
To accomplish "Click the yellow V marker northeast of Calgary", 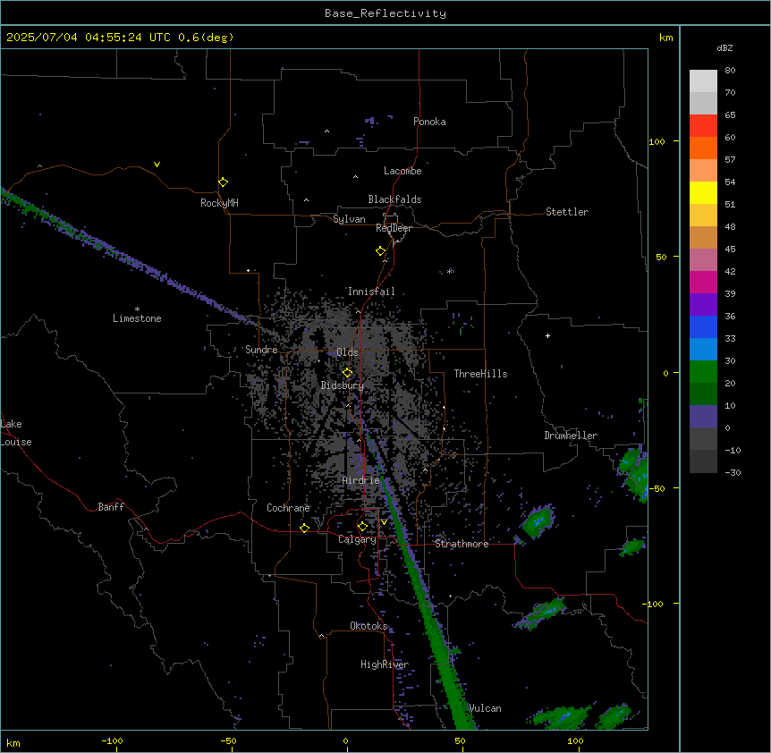I will click(384, 522).
